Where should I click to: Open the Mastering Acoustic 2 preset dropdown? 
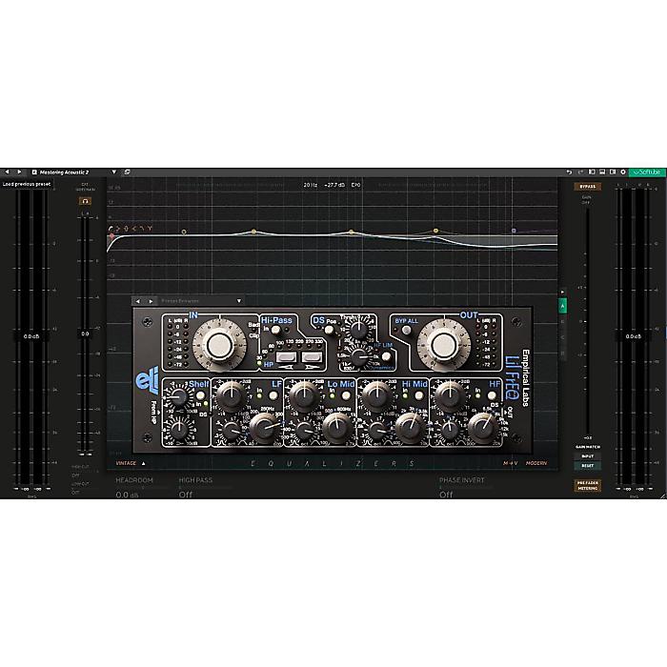pos(114,172)
